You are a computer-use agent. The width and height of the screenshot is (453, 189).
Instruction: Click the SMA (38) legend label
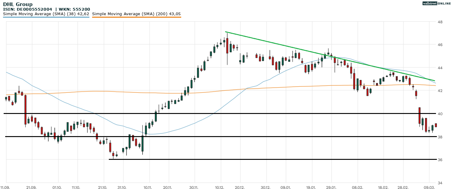pyautogui.click(x=46, y=14)
